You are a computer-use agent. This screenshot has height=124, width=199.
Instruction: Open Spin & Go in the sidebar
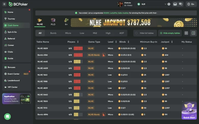pyautogui.click(x=17, y=32)
